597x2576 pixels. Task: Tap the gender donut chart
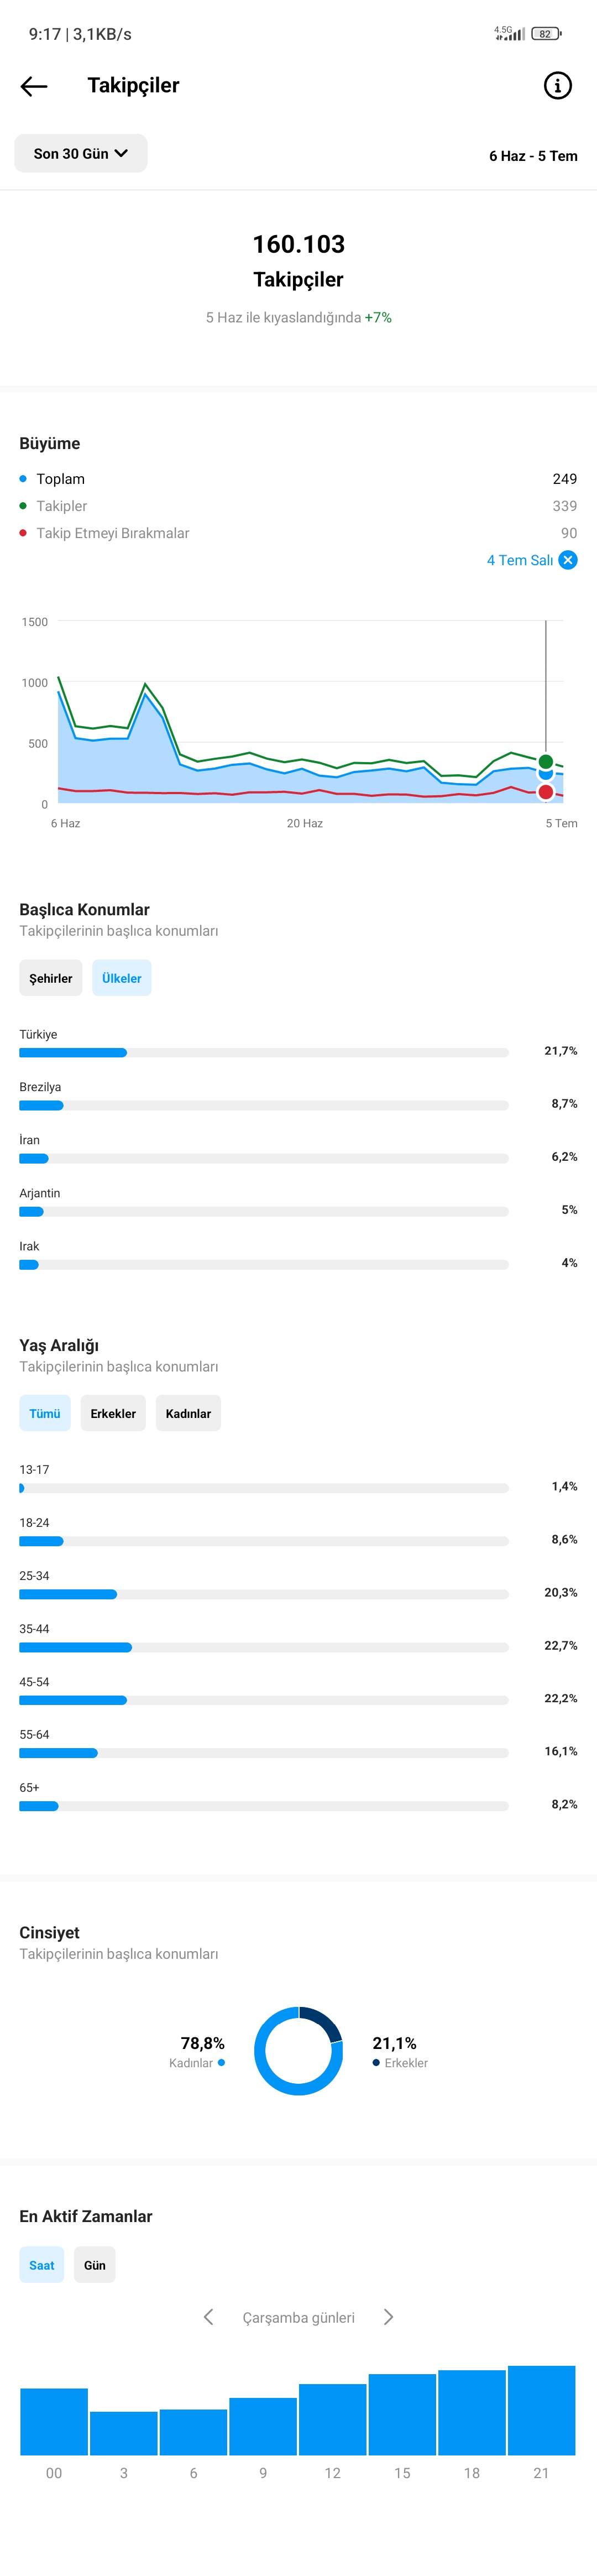tap(298, 2051)
